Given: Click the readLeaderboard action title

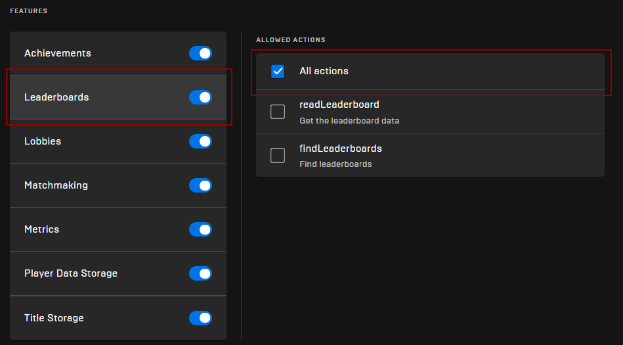Looking at the screenshot, I should [x=339, y=104].
